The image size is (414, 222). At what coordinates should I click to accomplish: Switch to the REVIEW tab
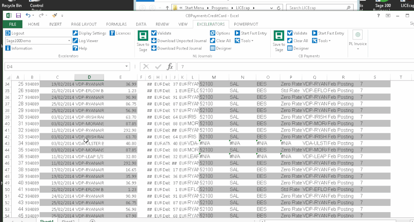point(162,24)
